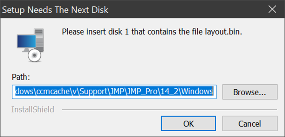
Task: Click inside the Path text field
Action: (x=114, y=92)
